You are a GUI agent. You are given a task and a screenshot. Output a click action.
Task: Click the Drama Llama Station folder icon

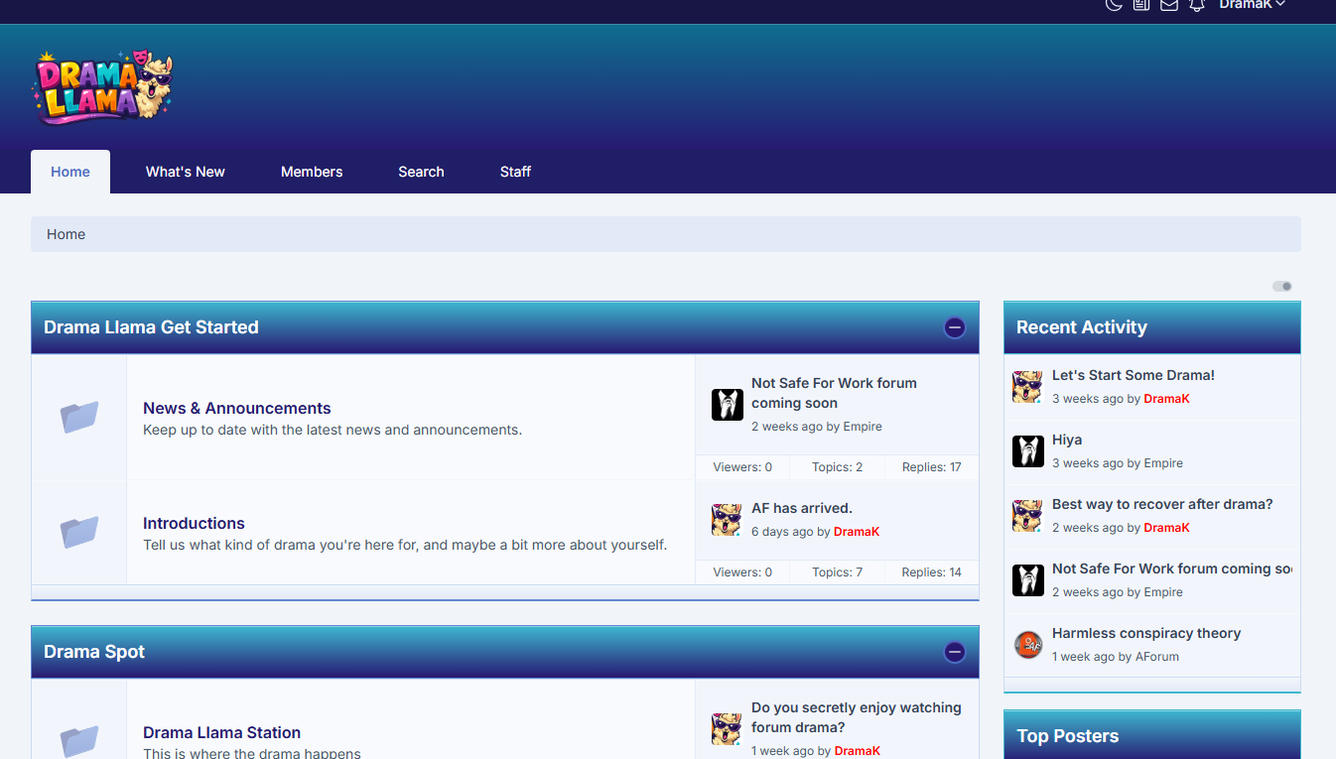pos(79,740)
